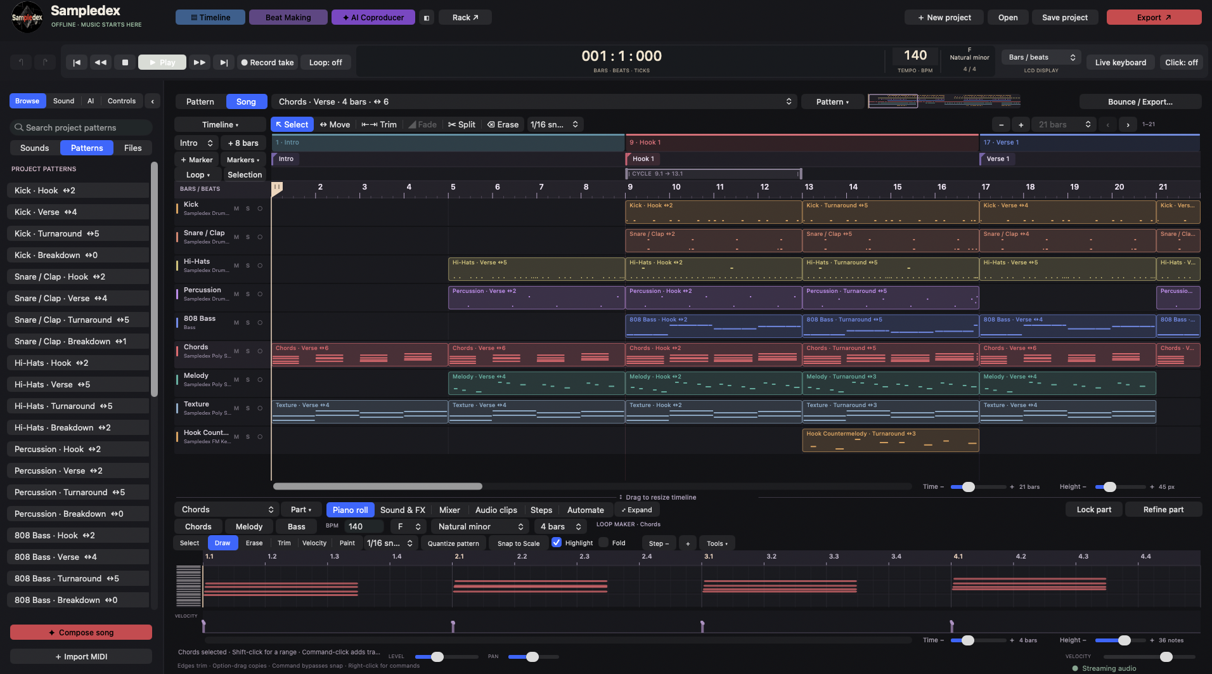Screen dimensions: 1212x674
Task: Switch to Pattern view tab
Action: tap(200, 101)
